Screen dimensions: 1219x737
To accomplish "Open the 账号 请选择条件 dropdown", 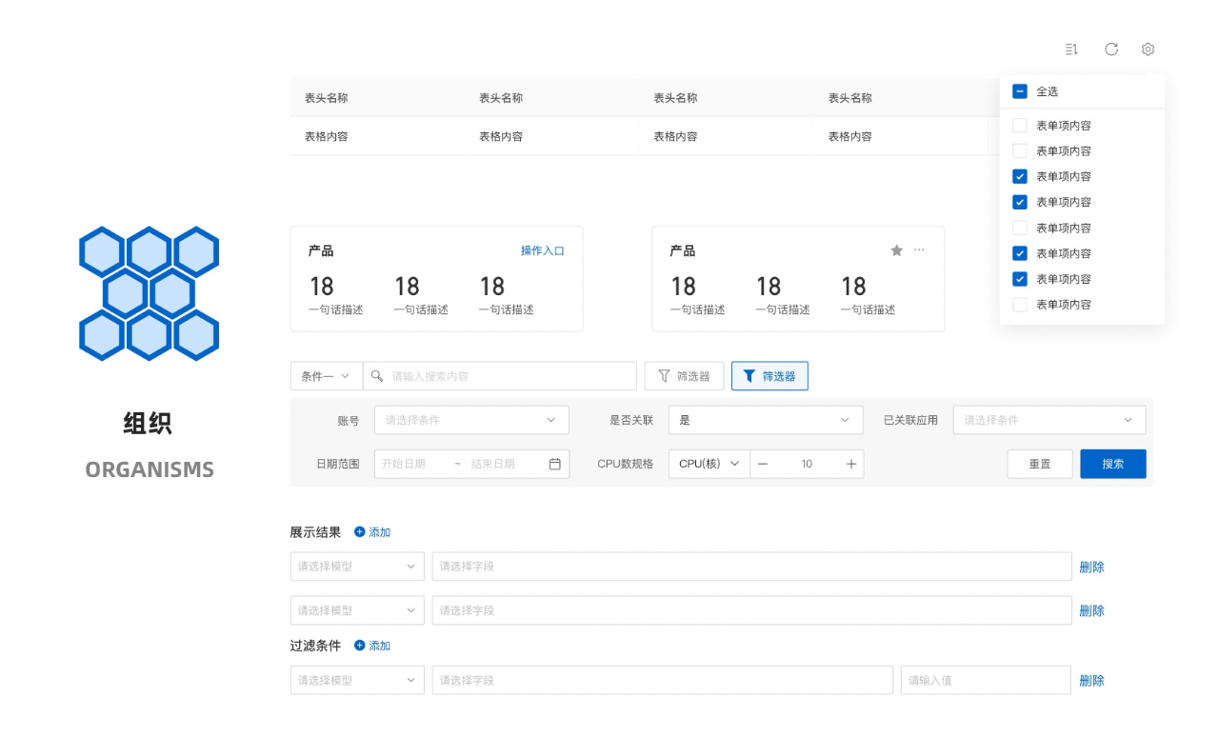I will [x=471, y=420].
